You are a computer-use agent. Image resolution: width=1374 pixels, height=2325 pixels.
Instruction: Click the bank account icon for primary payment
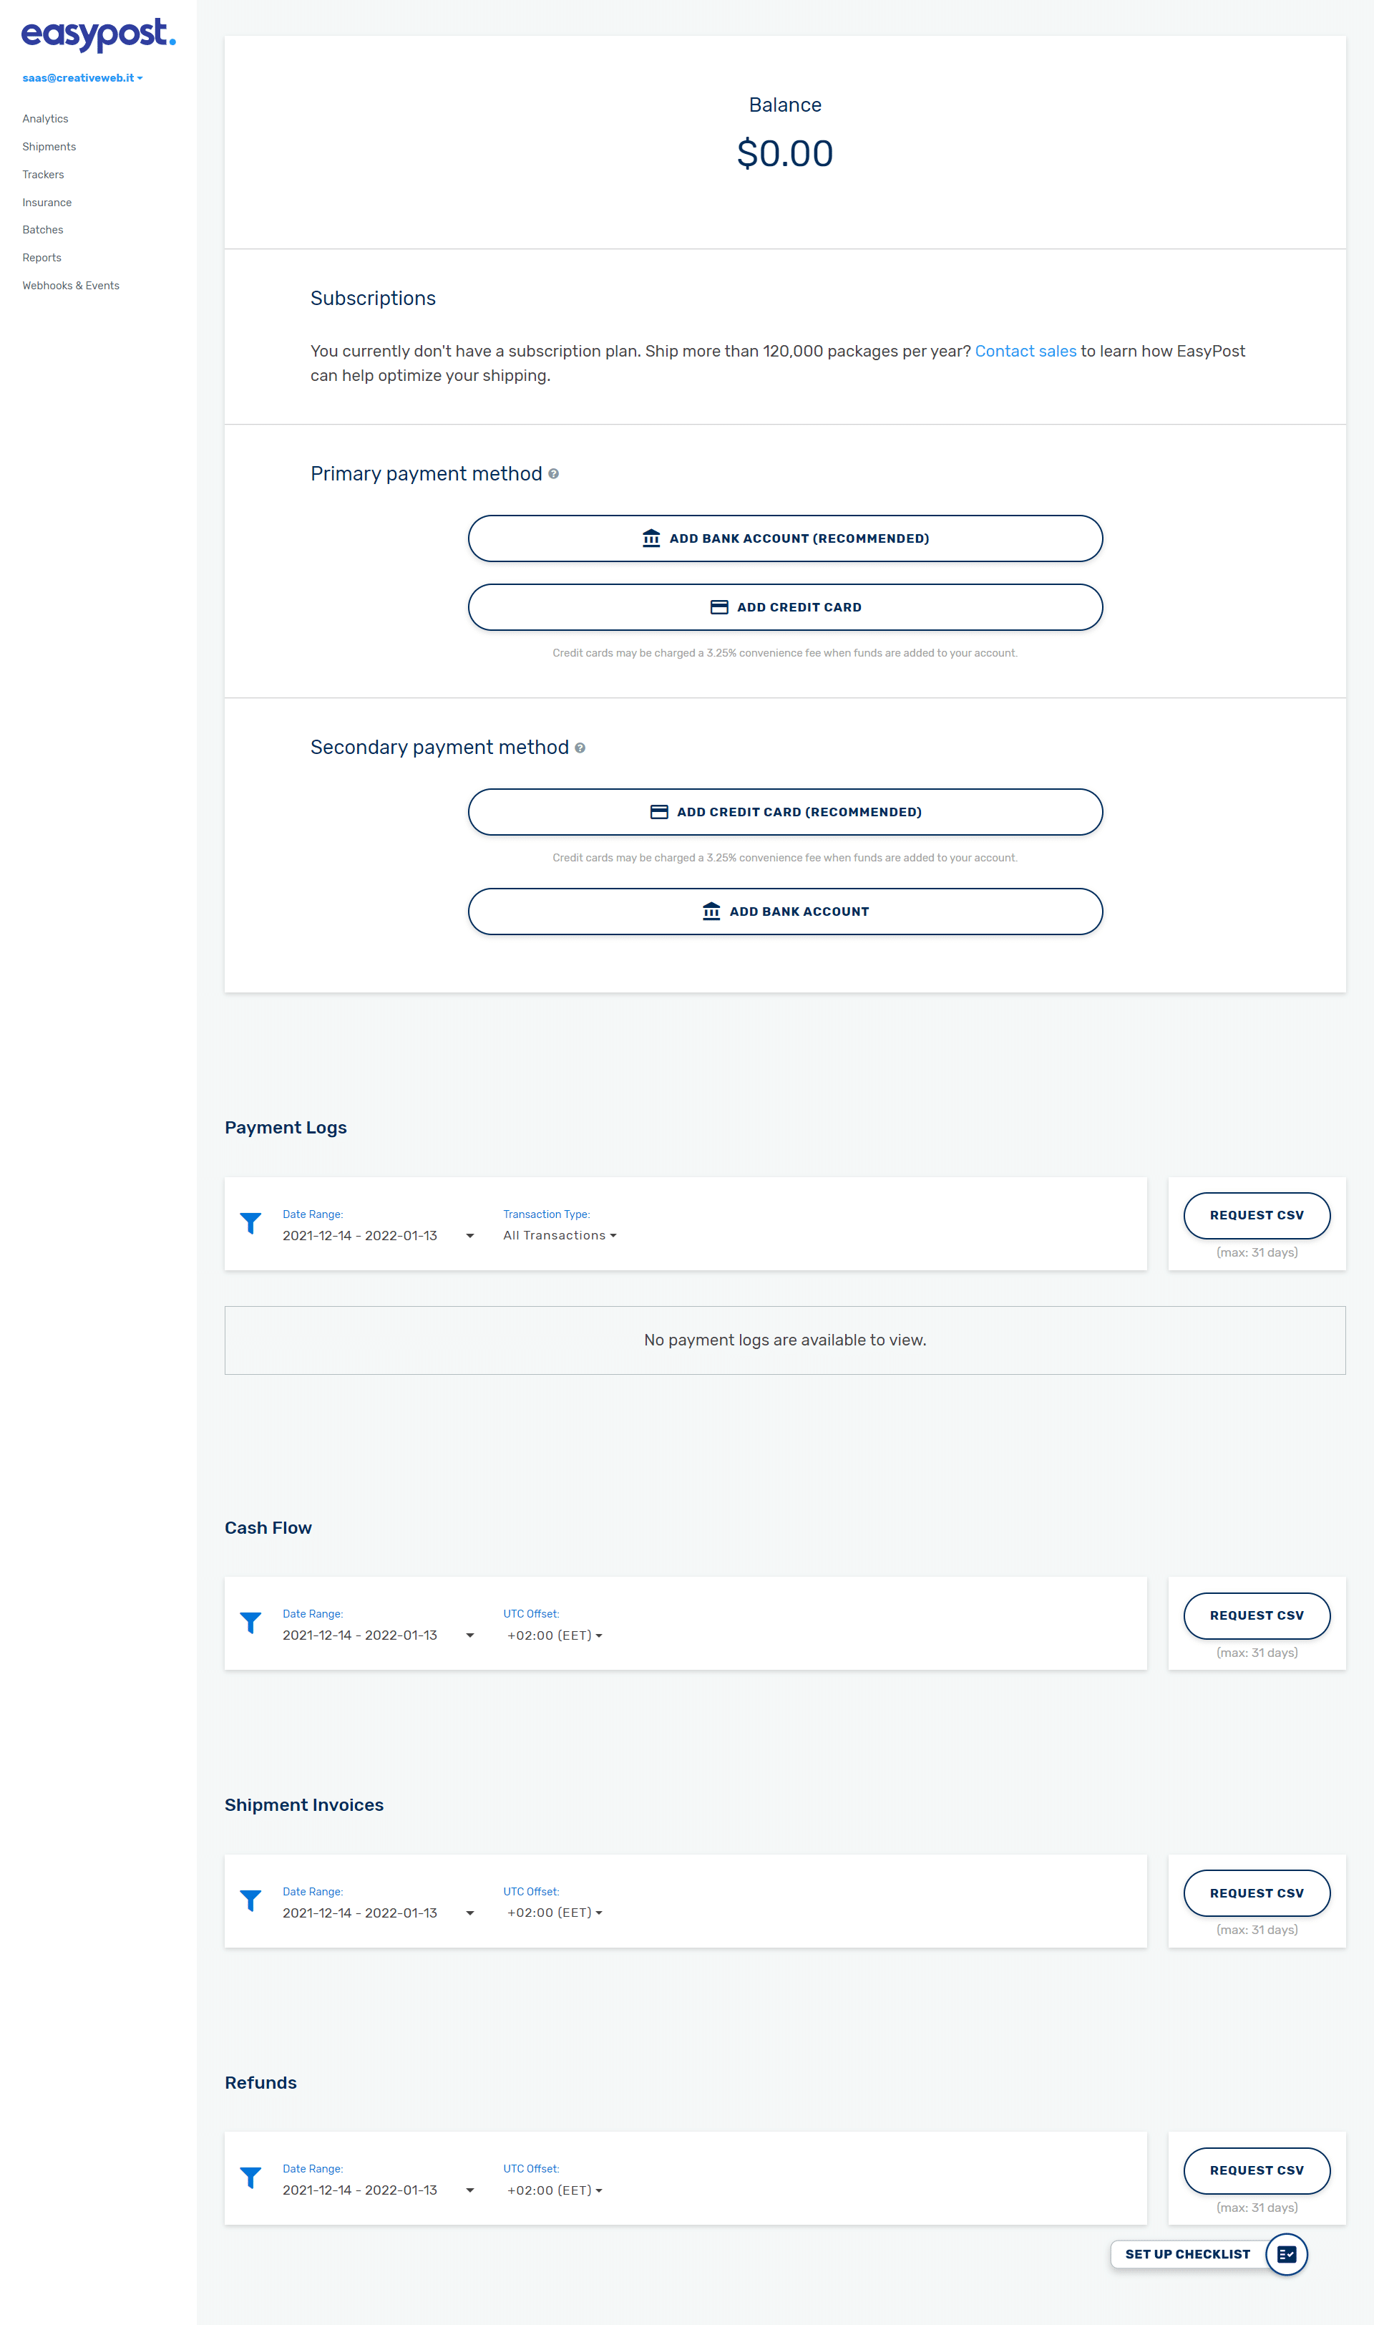(x=649, y=536)
